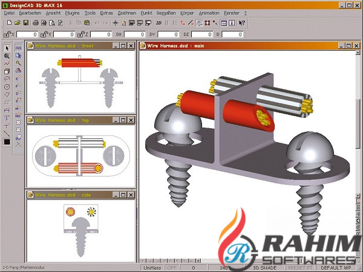The height and width of the screenshot is (272, 363).
Task: Open the Datei menu
Action: [9, 13]
